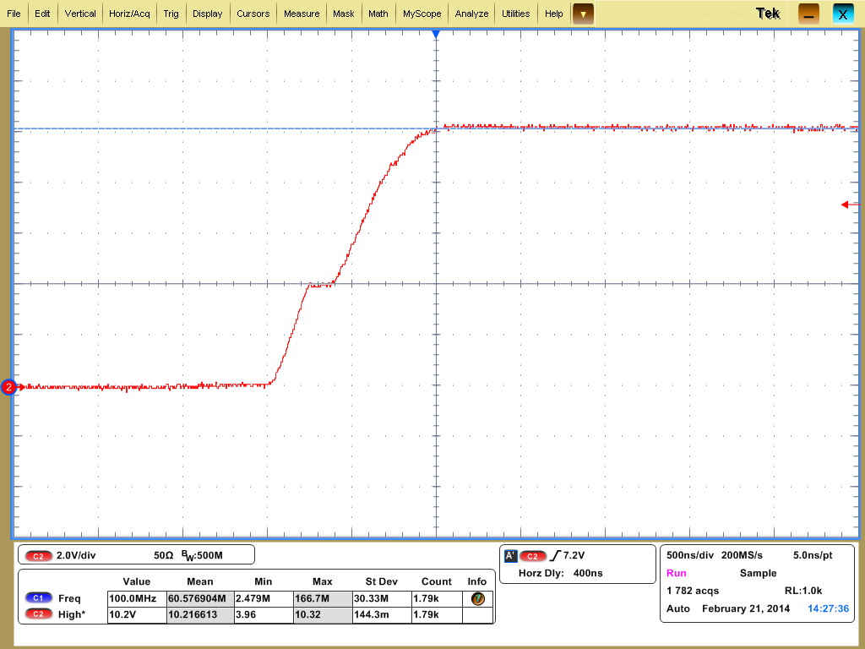Open the Info icon in the Freq row
Viewport: 865px width, 649px height.
(476, 598)
